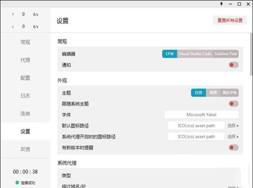
Task: Maximize the application window
Action: point(239,4)
